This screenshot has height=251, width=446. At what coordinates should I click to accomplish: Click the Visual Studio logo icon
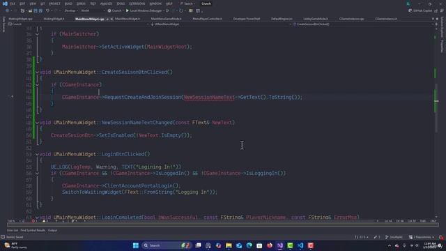click(x=5, y=3)
